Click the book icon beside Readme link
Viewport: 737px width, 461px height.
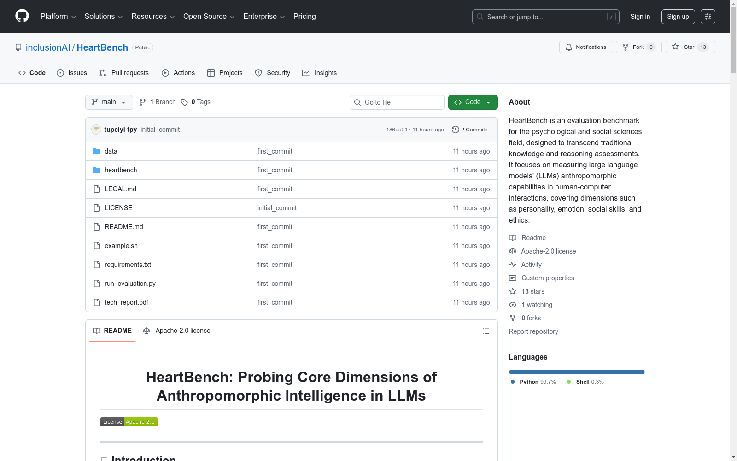[513, 238]
